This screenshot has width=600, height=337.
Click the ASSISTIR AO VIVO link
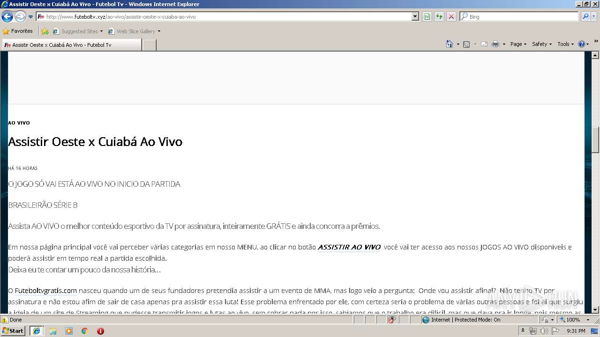pos(349,247)
